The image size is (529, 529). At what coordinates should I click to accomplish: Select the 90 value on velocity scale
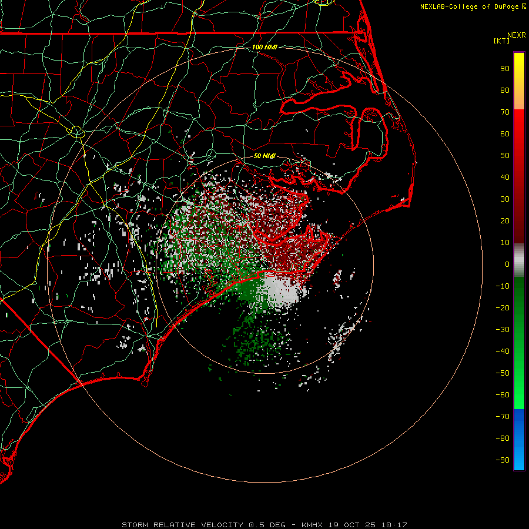point(505,69)
